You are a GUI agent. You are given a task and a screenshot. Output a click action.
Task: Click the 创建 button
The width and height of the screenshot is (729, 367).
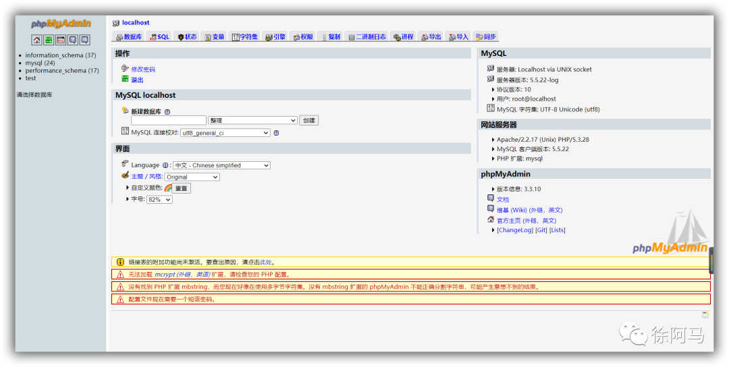point(308,120)
